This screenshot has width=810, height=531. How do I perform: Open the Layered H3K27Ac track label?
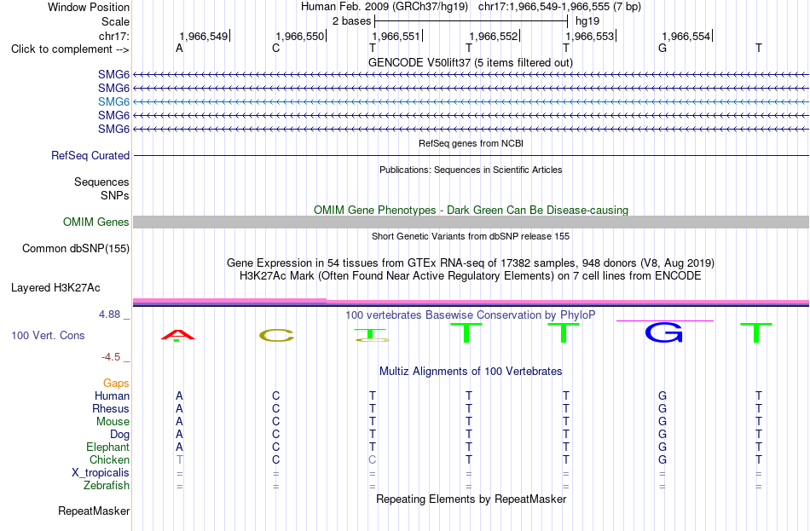coord(55,288)
